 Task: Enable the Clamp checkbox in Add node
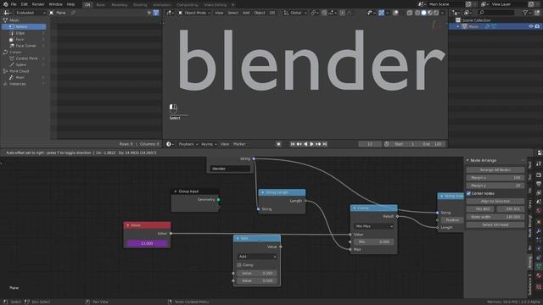pos(239,265)
